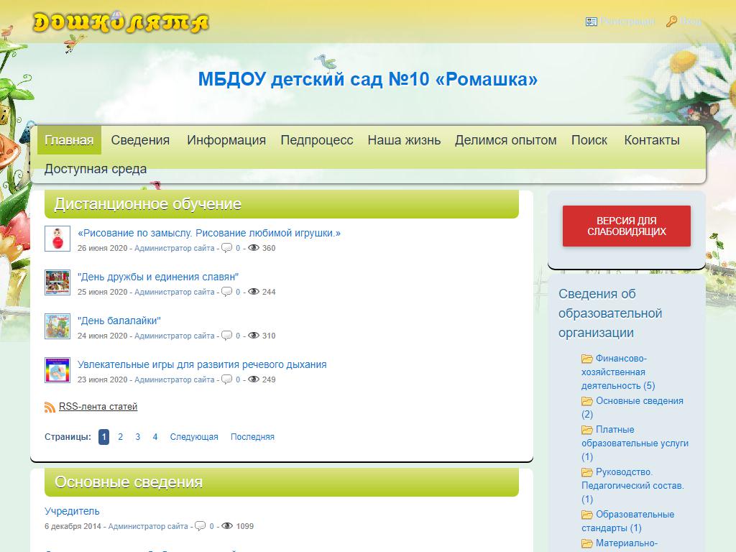Go to Доступная среда menu item

tap(96, 169)
